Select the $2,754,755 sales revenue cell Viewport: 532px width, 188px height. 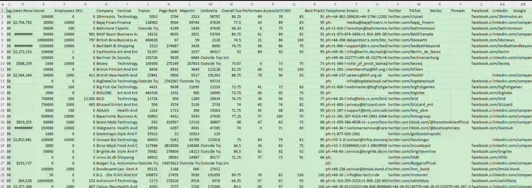click(22, 22)
